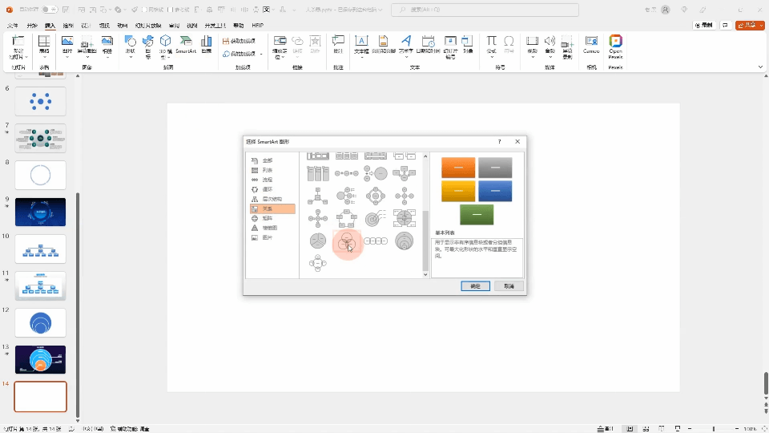The height and width of the screenshot is (433, 769).
Task: Click the Equation pi icon
Action: pyautogui.click(x=491, y=41)
